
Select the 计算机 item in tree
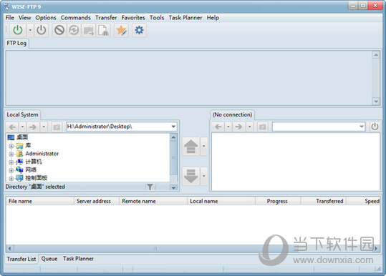[x=34, y=162]
